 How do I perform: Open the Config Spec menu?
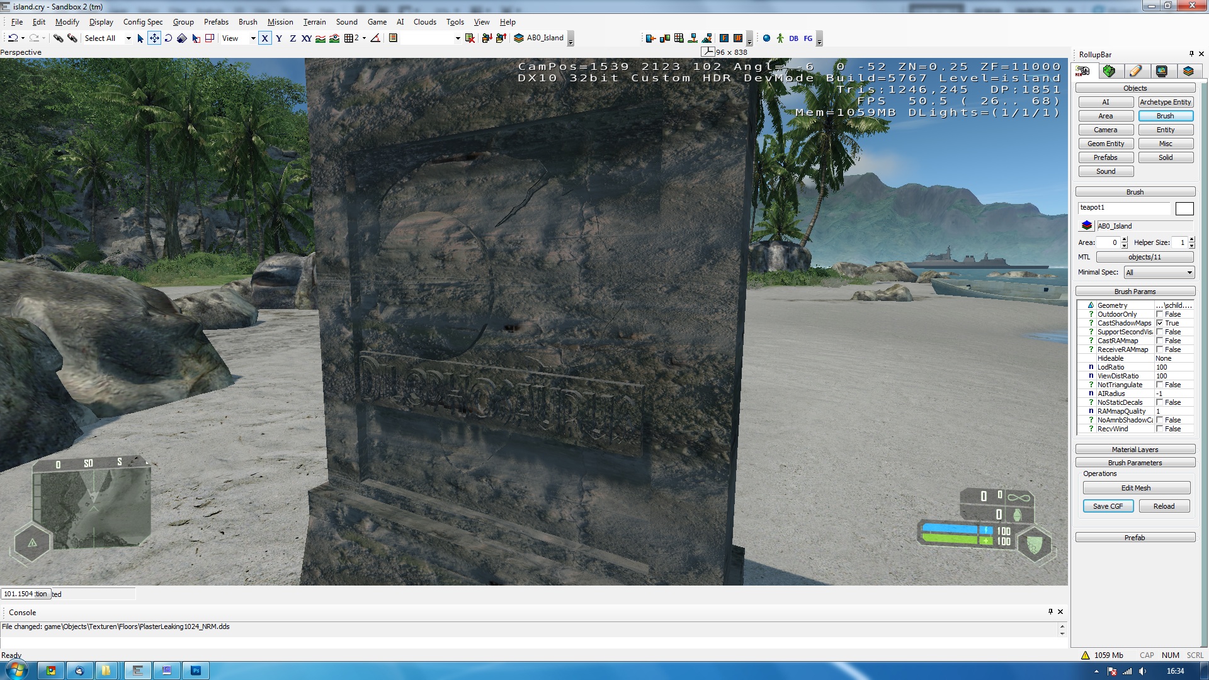pos(143,21)
